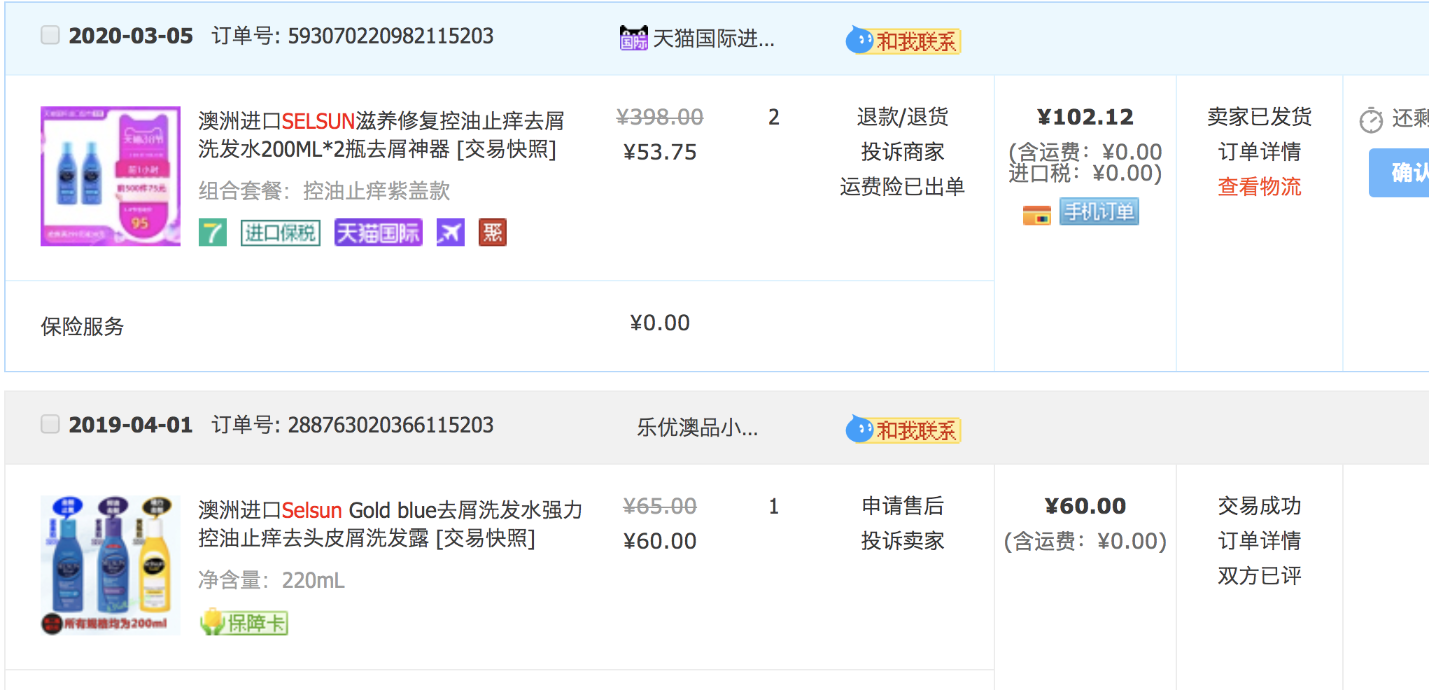Click the ¥60.00 bold total amount
Image resolution: width=1429 pixels, height=690 pixels.
point(1085,506)
